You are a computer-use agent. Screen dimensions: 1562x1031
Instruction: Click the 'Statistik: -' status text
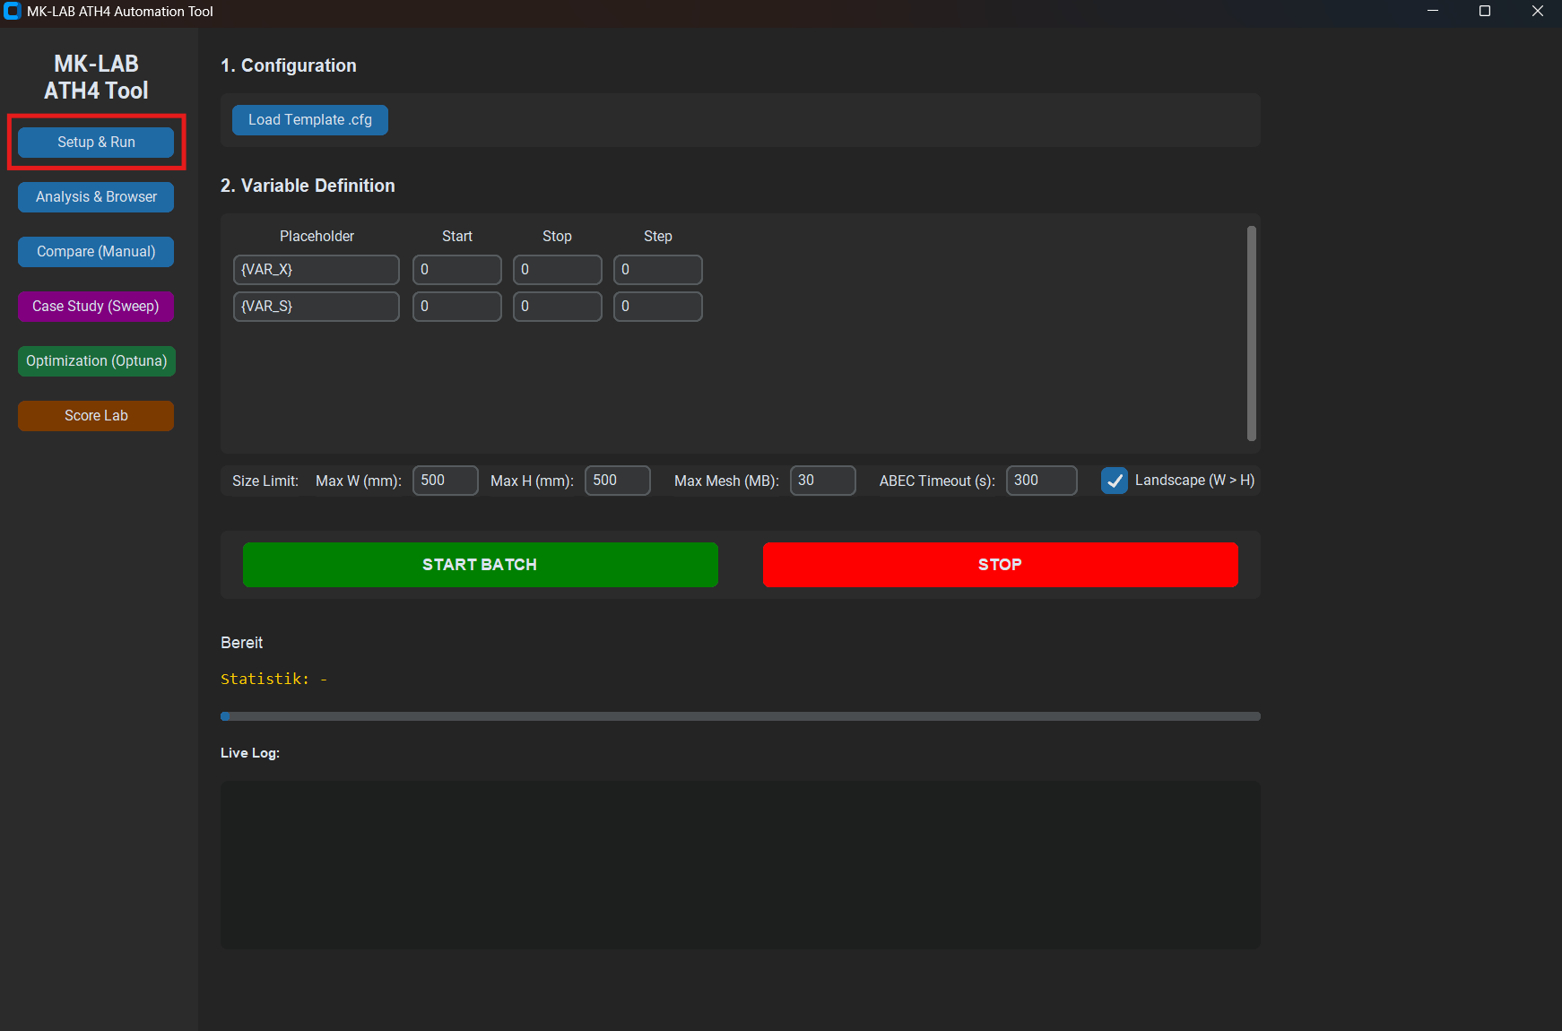point(273,680)
